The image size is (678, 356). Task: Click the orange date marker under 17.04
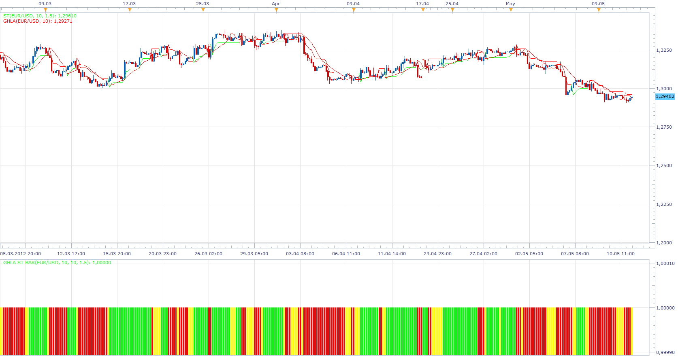(423, 10)
